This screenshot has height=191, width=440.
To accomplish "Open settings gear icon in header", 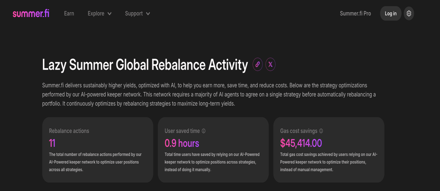I will (409, 14).
